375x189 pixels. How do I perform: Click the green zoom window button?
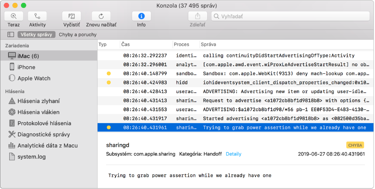point(23,5)
